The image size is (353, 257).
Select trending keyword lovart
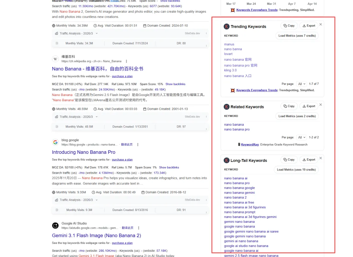pos(228,54)
